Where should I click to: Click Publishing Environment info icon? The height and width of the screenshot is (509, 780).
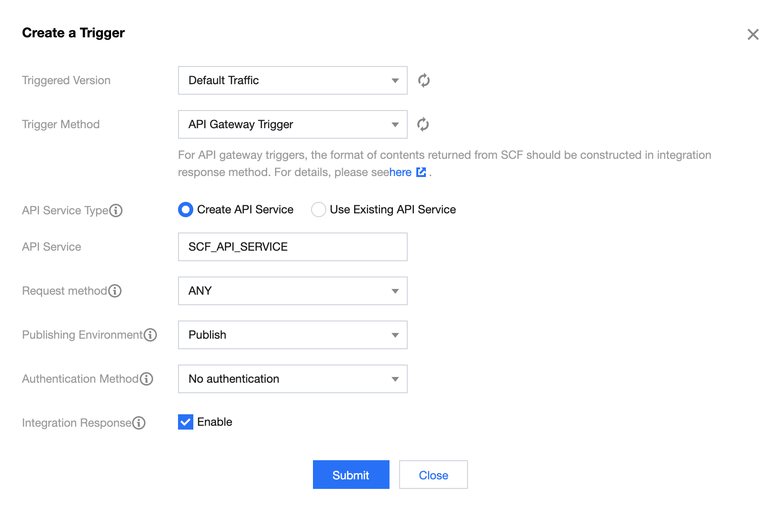(150, 335)
